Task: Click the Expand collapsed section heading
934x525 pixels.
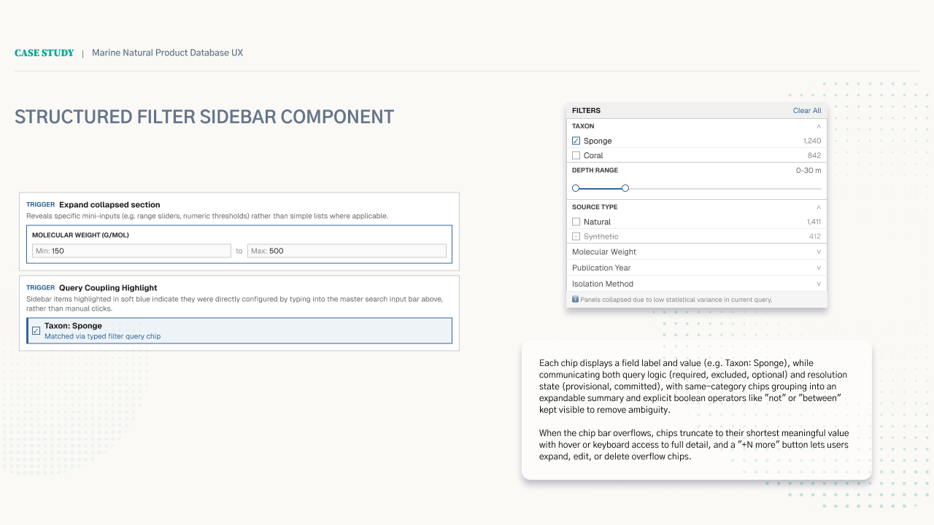Action: coord(109,205)
